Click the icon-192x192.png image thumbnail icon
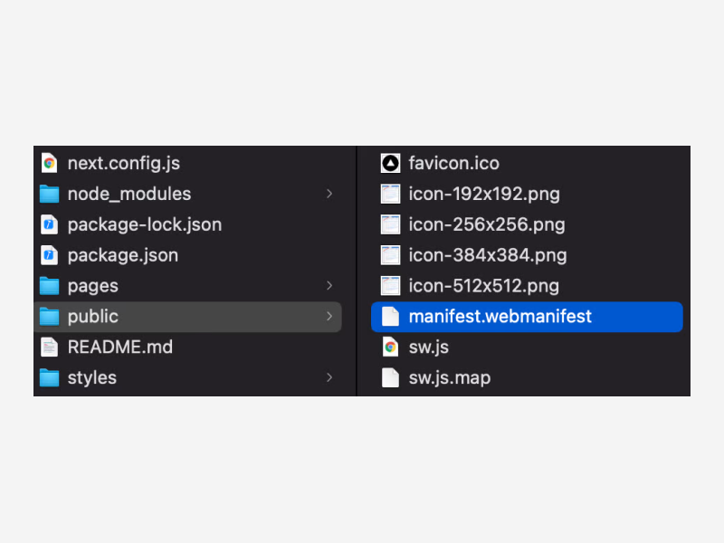Image resolution: width=724 pixels, height=543 pixels. point(390,194)
